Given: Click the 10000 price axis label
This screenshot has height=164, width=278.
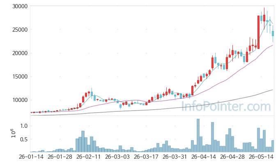Looking at the screenshot, I should tap(20, 100).
